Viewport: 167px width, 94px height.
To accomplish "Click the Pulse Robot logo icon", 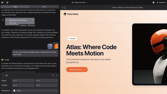I will coord(65,14).
